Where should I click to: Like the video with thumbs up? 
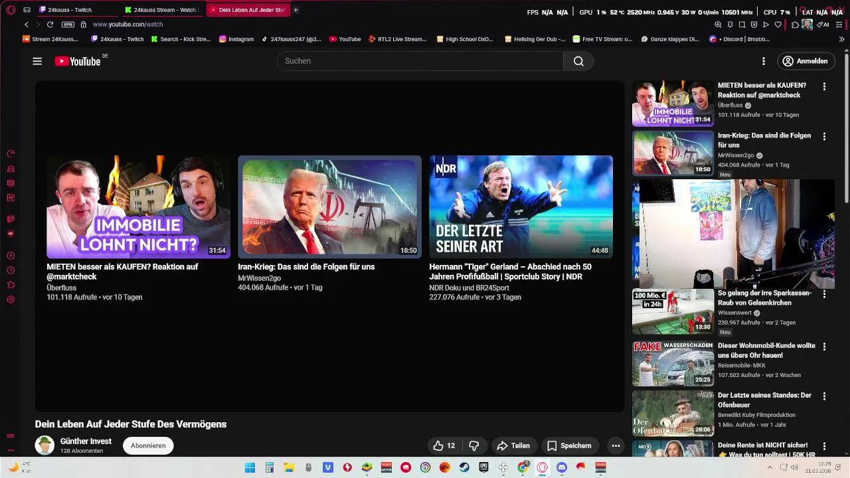pyautogui.click(x=444, y=445)
